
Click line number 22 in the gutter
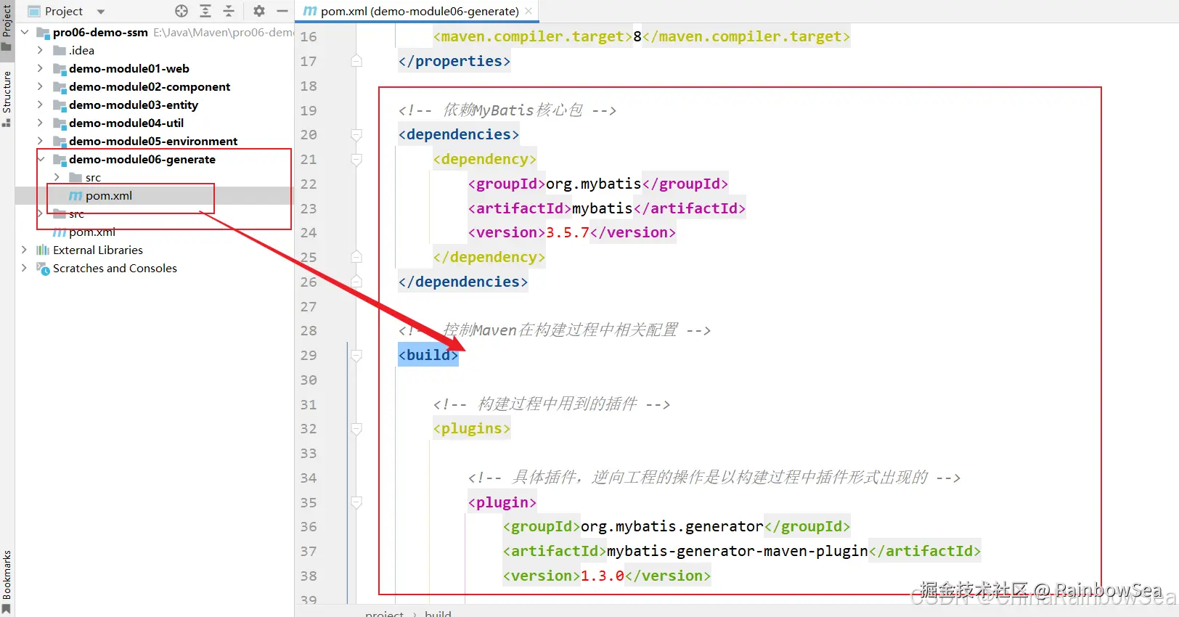[x=309, y=184]
